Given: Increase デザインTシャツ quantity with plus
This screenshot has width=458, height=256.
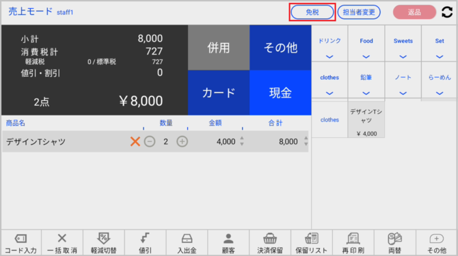Looking at the screenshot, I should [182, 142].
